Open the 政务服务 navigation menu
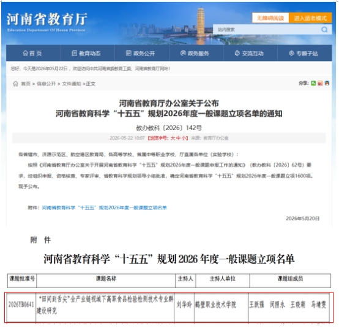The width and height of the screenshot is (339, 329). (195, 53)
